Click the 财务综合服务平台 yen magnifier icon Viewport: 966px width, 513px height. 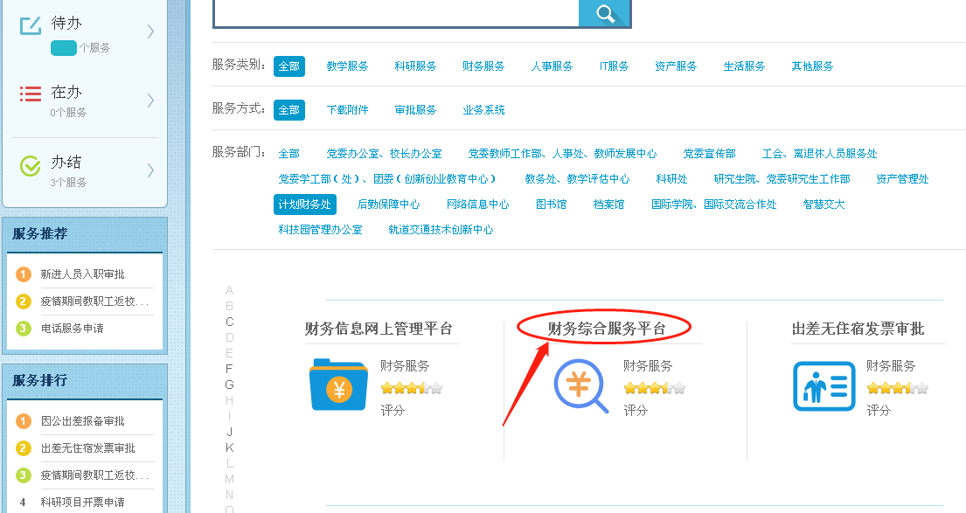(581, 386)
